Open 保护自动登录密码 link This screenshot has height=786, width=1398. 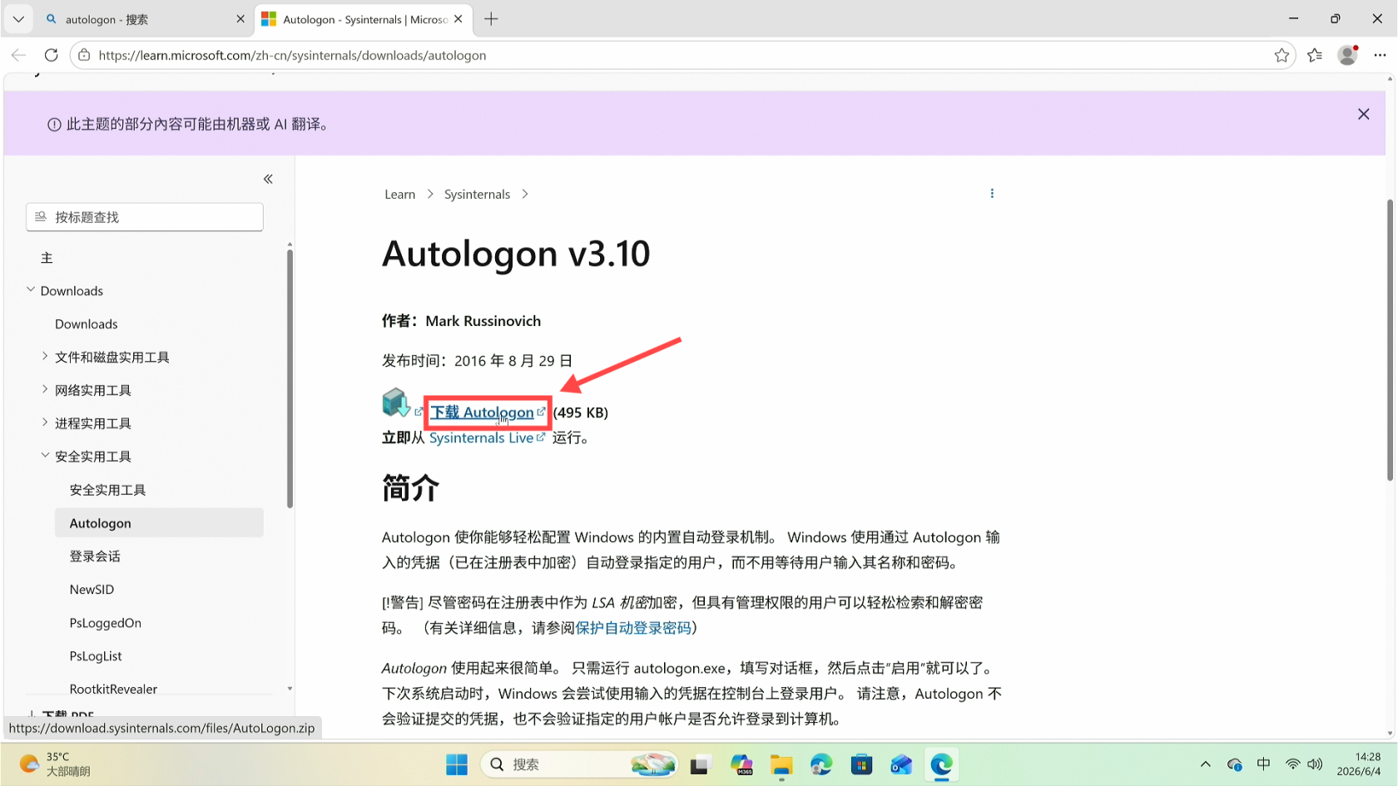(x=633, y=627)
